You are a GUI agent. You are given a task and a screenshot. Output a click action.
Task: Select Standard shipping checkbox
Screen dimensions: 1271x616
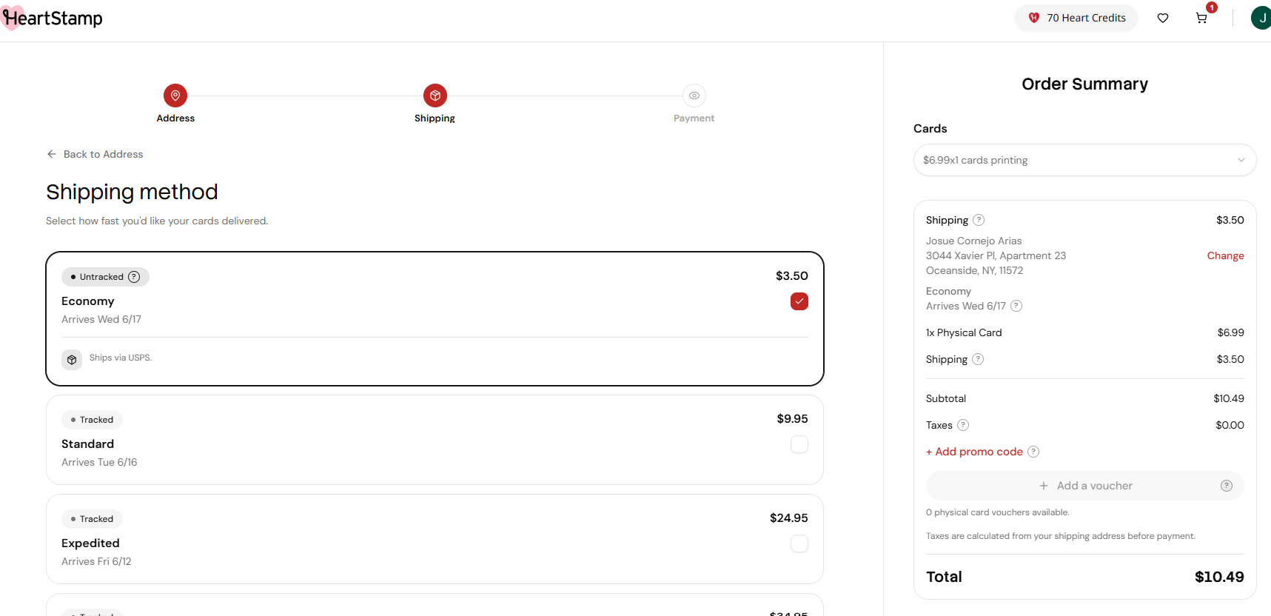click(799, 444)
